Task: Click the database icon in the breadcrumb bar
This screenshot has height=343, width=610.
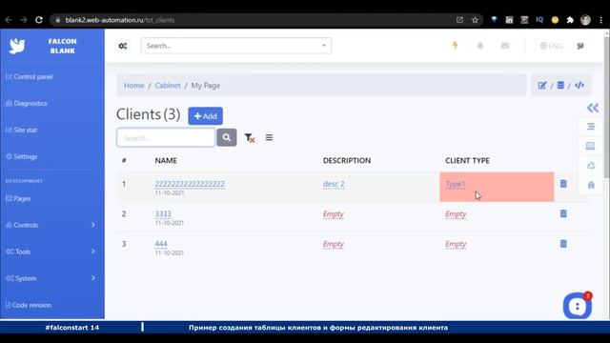Action: click(x=560, y=85)
